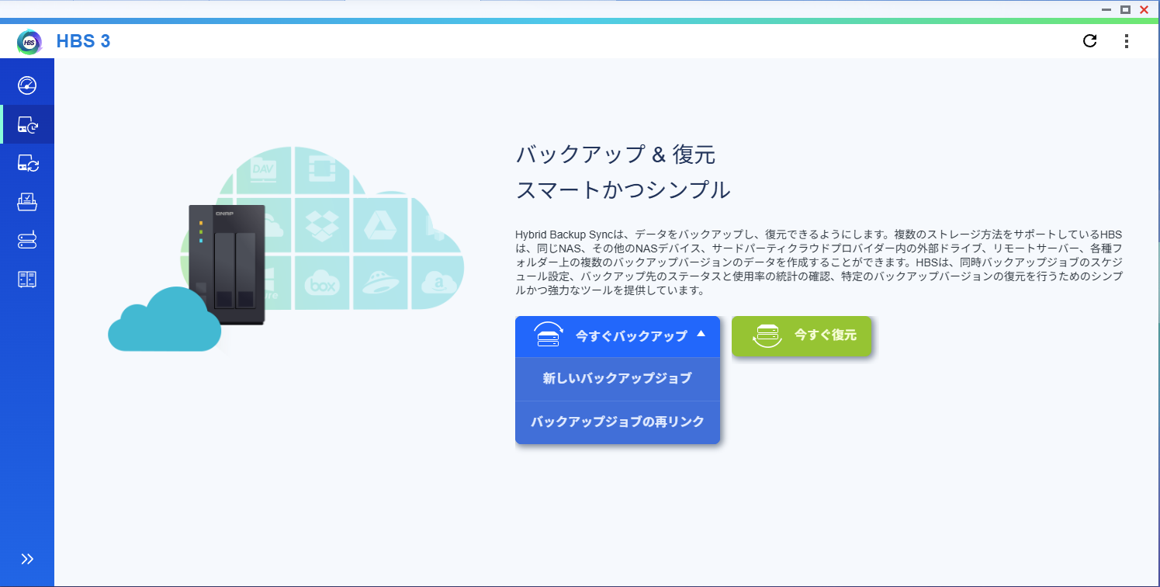Choose 新しいバックアップジョブ from the menu

(617, 379)
